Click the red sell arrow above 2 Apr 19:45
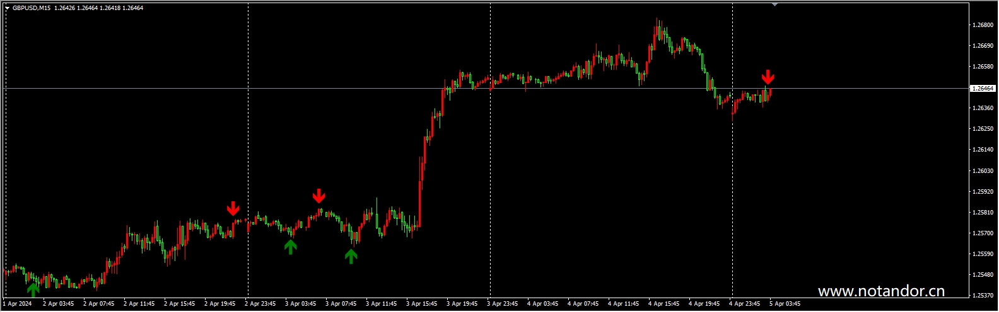Image resolution: width=999 pixels, height=312 pixels. [x=233, y=208]
